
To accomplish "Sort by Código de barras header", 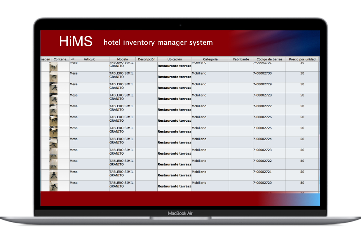I will 269,59.
